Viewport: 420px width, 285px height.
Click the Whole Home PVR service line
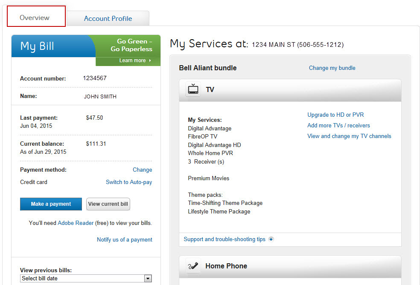(210, 153)
